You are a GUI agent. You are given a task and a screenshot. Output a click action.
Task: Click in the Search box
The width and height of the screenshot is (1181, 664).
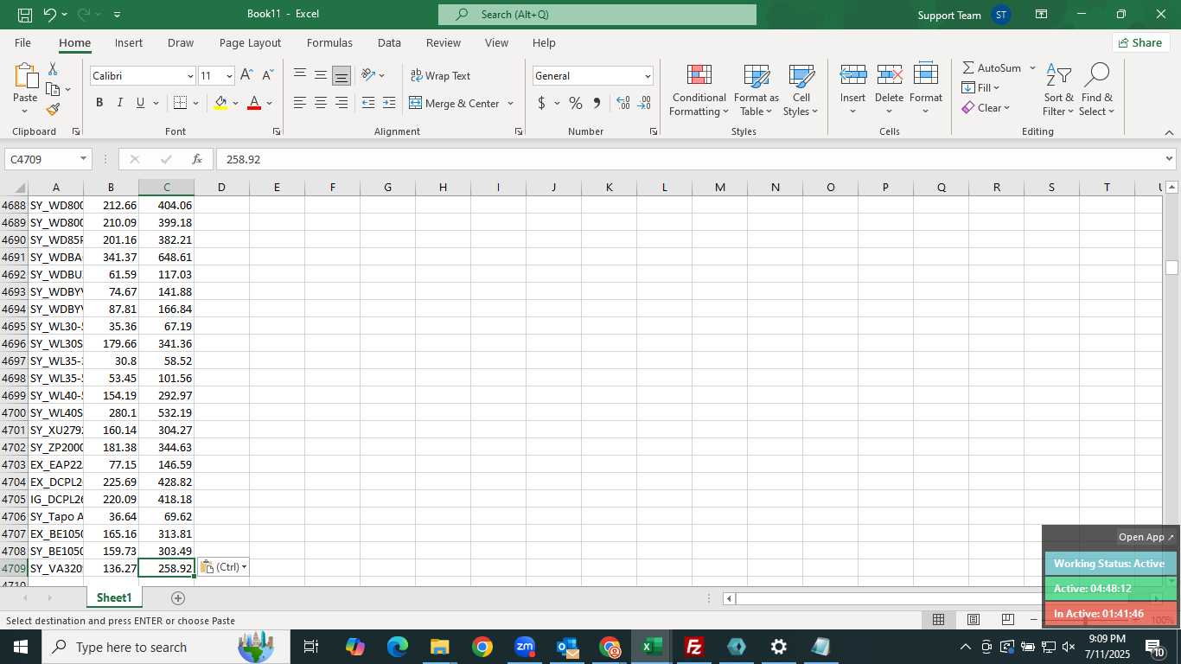point(597,15)
